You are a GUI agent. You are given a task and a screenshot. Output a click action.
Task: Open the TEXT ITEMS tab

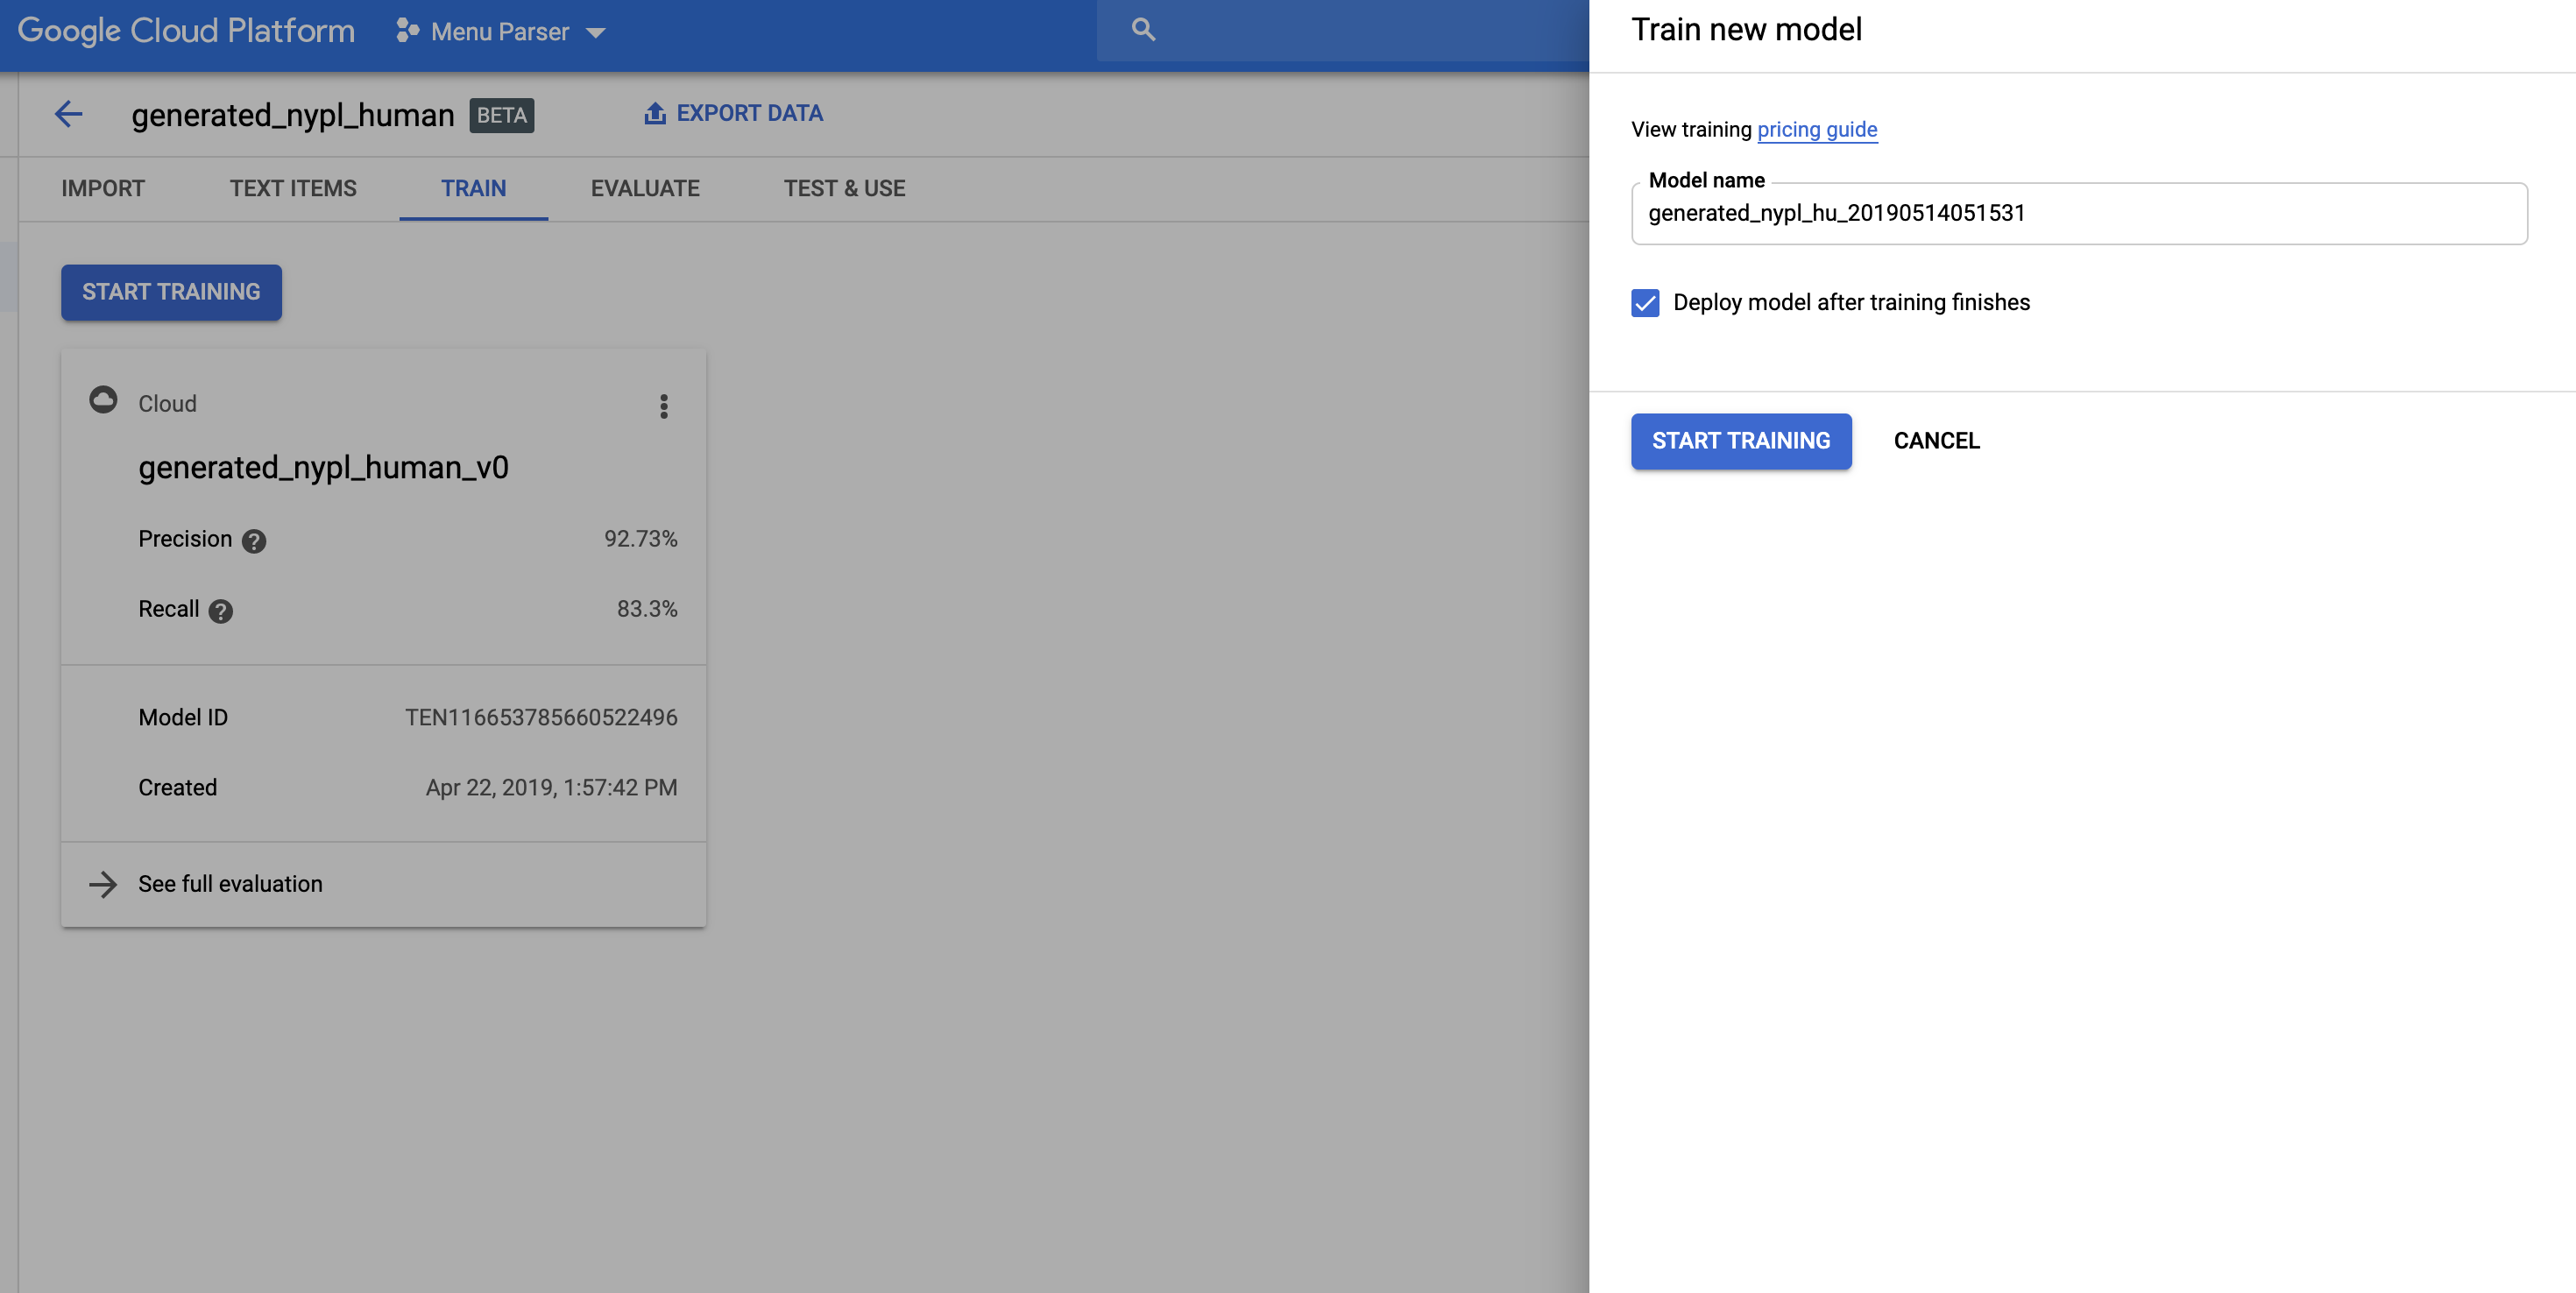point(293,188)
